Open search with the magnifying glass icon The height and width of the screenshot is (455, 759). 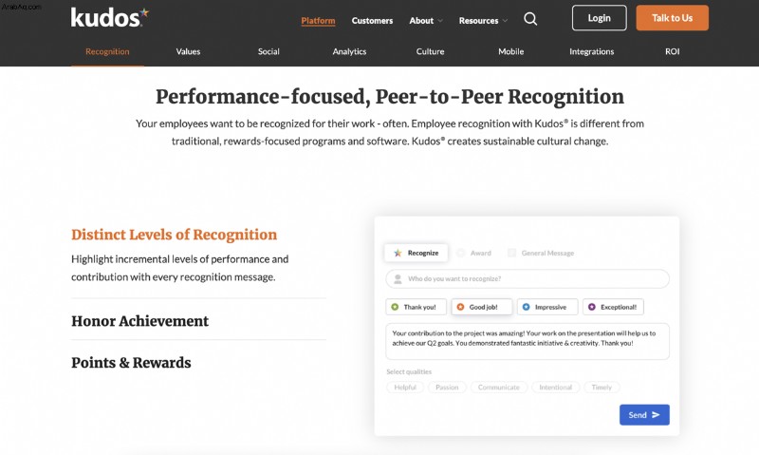pyautogui.click(x=530, y=19)
